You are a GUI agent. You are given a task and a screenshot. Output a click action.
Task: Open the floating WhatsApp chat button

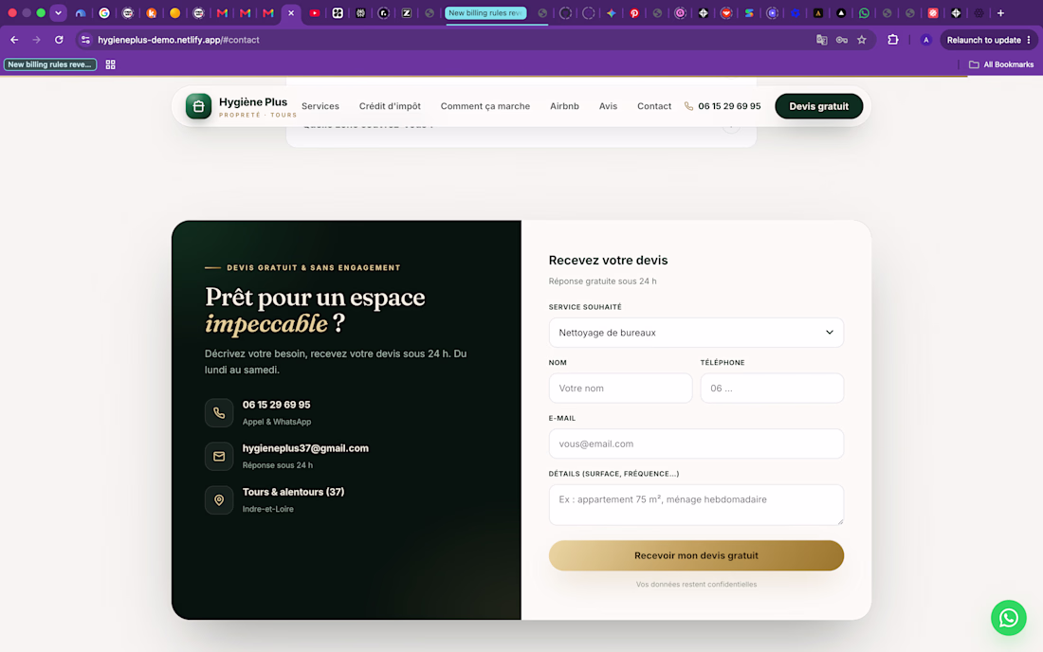coord(1009,618)
